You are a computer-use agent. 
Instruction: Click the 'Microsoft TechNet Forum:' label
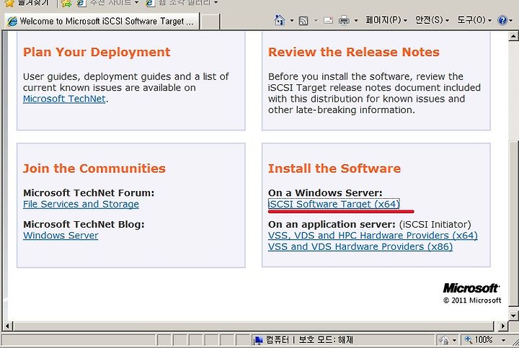click(x=89, y=193)
